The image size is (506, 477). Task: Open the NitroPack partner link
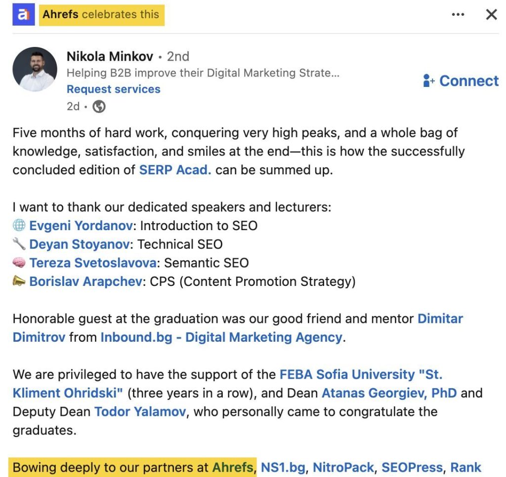tap(343, 467)
